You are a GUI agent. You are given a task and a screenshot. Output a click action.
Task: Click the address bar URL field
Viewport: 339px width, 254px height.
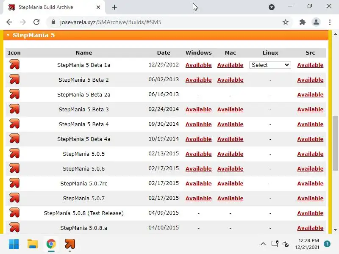pos(169,22)
